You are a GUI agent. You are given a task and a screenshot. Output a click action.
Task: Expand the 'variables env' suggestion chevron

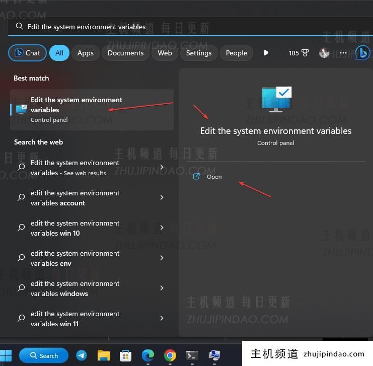[162, 258]
